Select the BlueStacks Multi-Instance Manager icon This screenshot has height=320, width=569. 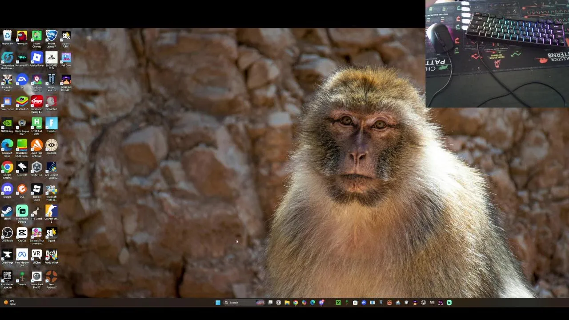[22, 148]
